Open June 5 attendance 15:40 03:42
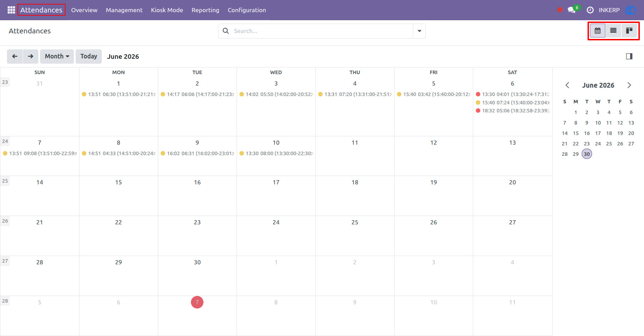Image resolution: width=644 pixels, height=336 pixels. coord(434,94)
